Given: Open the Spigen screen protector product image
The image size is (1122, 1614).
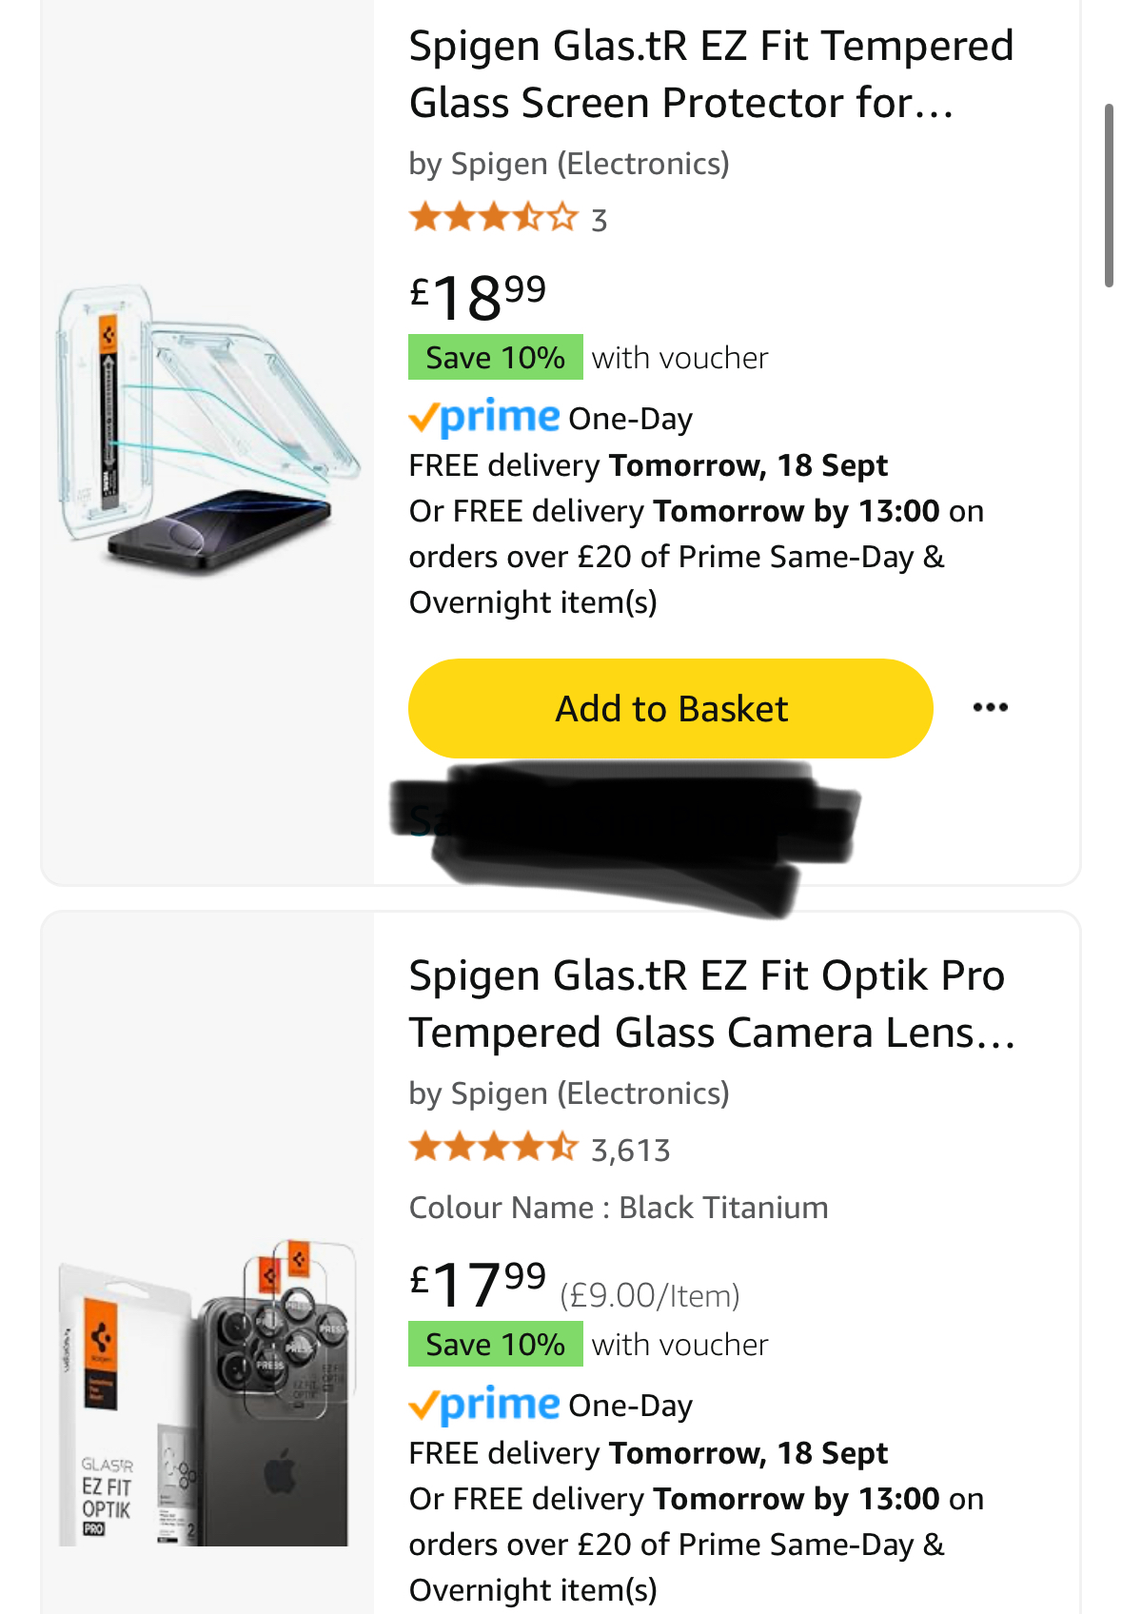Looking at the screenshot, I should tap(207, 426).
